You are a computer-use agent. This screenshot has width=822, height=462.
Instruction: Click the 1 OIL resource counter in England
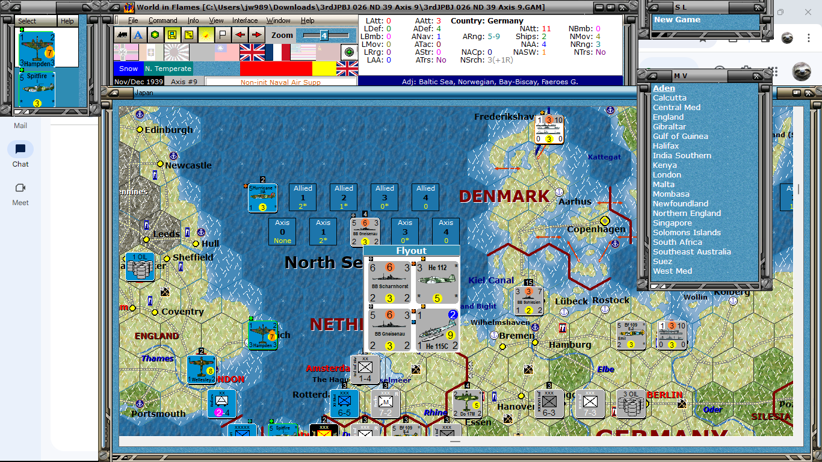pos(140,267)
